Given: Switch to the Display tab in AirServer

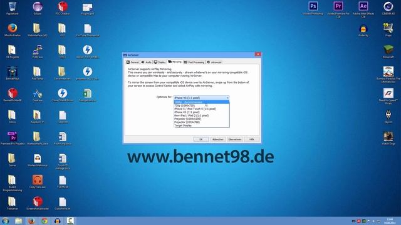Looking at the screenshot, I should tap(160, 62).
